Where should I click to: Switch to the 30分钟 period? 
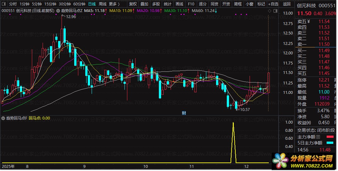(65, 4)
